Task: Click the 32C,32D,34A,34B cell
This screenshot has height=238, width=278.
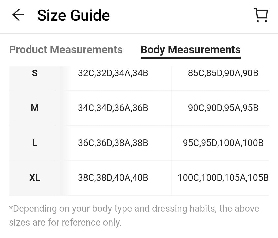Action: (x=113, y=73)
